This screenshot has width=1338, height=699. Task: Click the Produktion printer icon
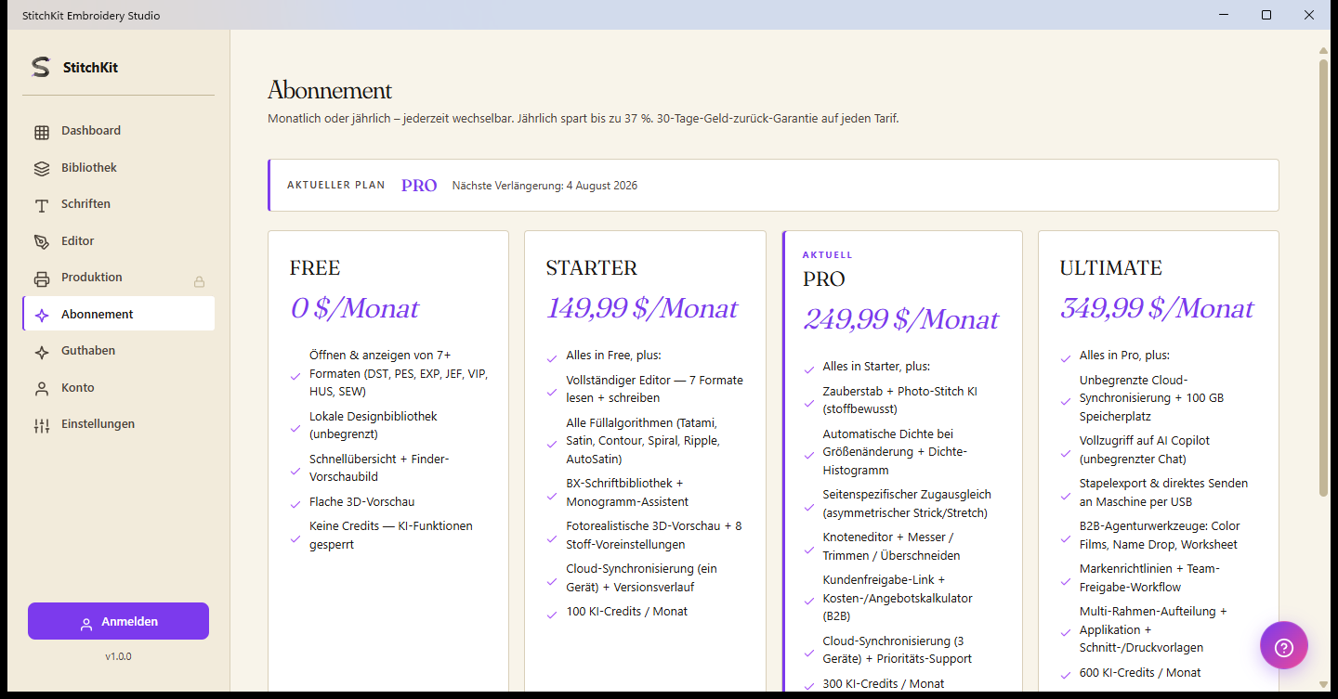point(42,278)
